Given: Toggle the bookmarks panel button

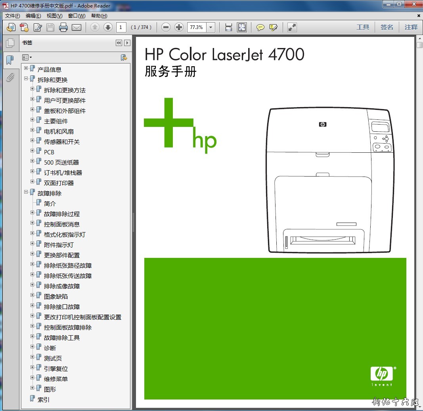Looking at the screenshot, I should coord(10,60).
